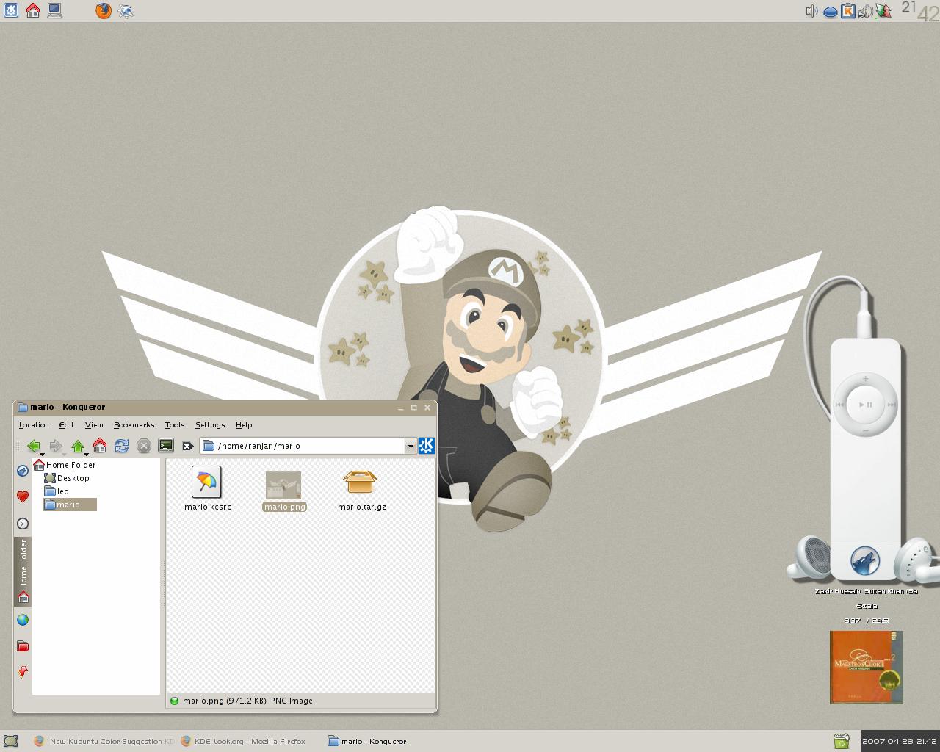The image size is (940, 752).
Task: Open sidebar Network globe tab
Action: pyautogui.click(x=23, y=620)
